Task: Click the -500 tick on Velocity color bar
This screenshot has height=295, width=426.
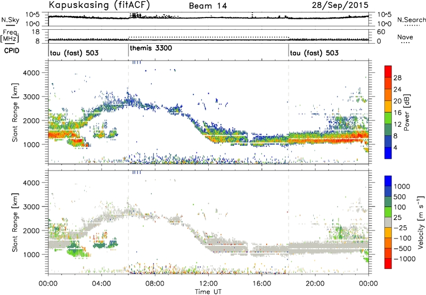Action: pos(403,249)
